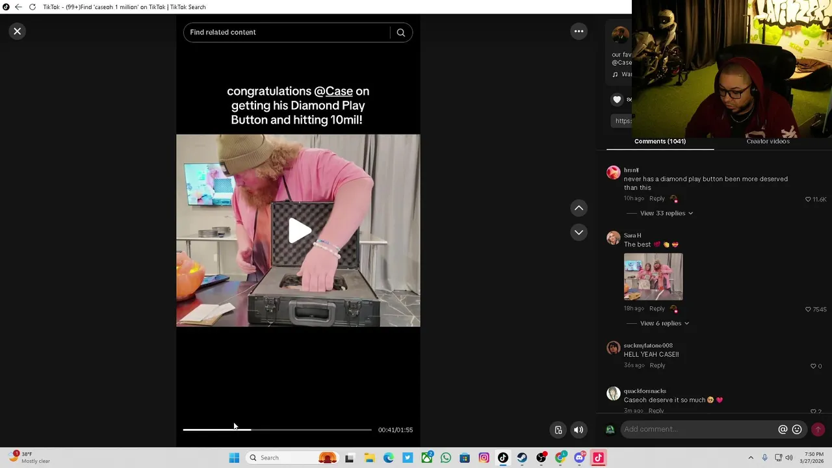
Task: Click the Find related content search field
Action: [x=287, y=32]
